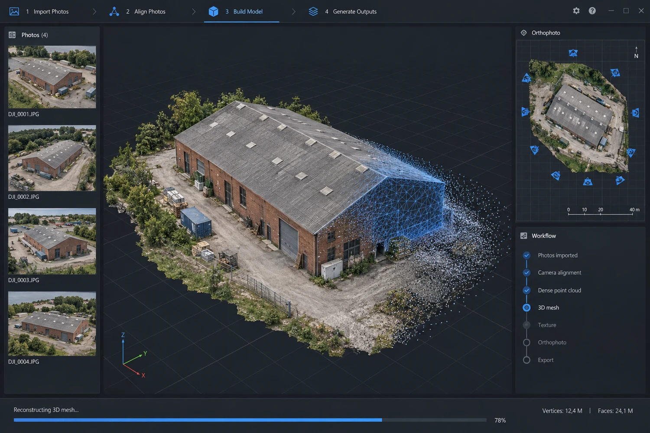Image resolution: width=650 pixels, height=433 pixels.
Task: Click the grid icon beside Photos (4)
Action: [12, 35]
